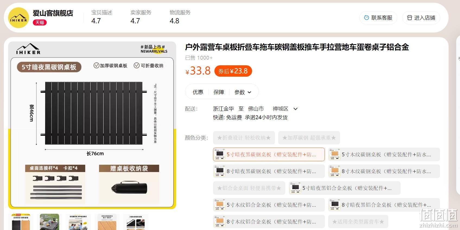Image resolution: width=460 pixels, height=230 pixels.
Task: Pick the 5寸木纹铝合金桌板 variant
Action: 269,205
